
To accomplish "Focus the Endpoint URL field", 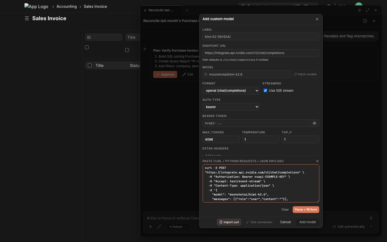I will click(x=261, y=53).
